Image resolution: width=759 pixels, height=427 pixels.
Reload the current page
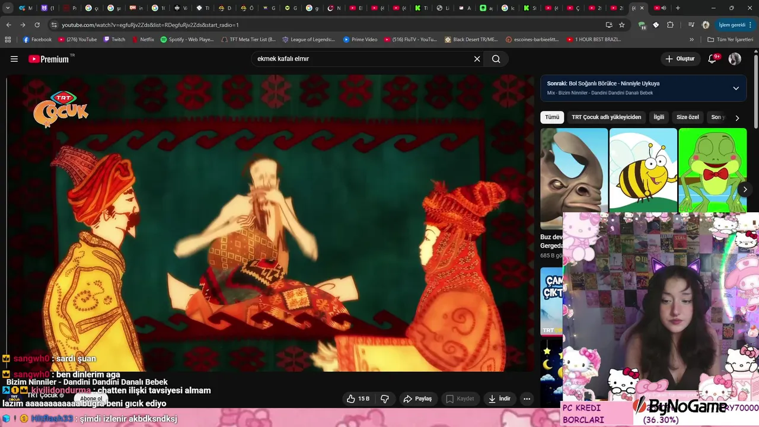coord(37,25)
